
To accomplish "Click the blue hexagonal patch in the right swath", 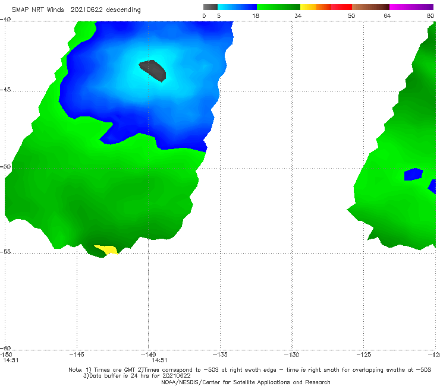I will 413,175.
